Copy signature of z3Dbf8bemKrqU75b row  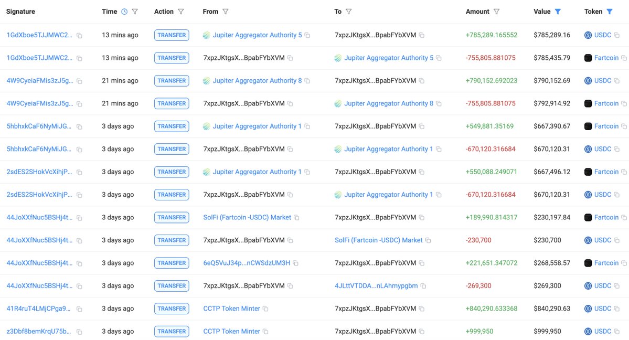pyautogui.click(x=79, y=332)
